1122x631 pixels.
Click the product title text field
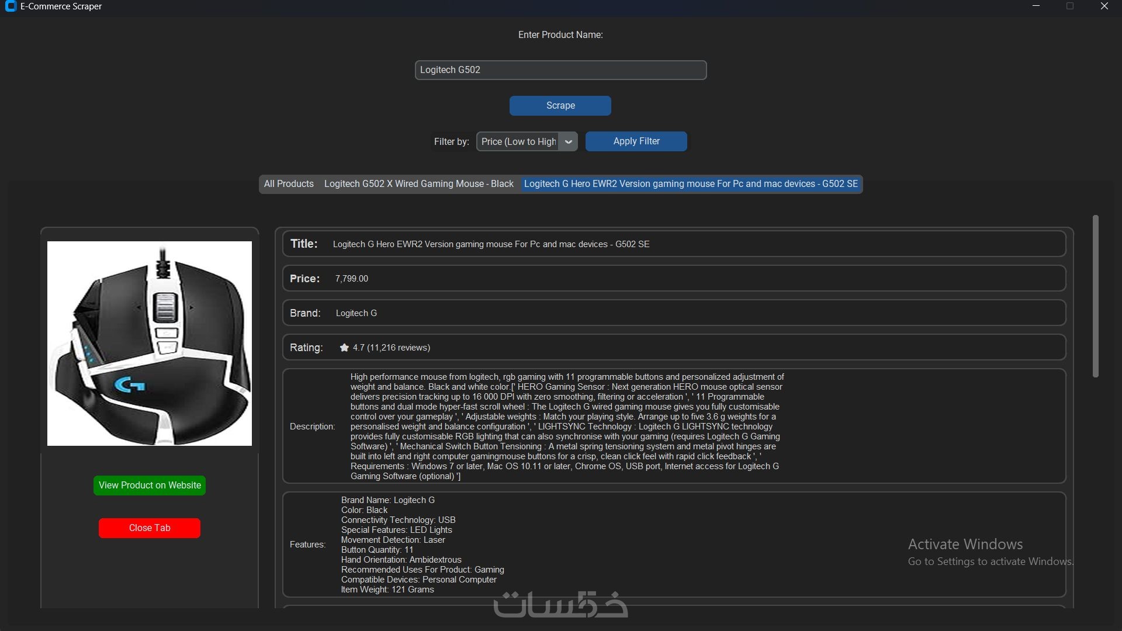click(x=491, y=244)
